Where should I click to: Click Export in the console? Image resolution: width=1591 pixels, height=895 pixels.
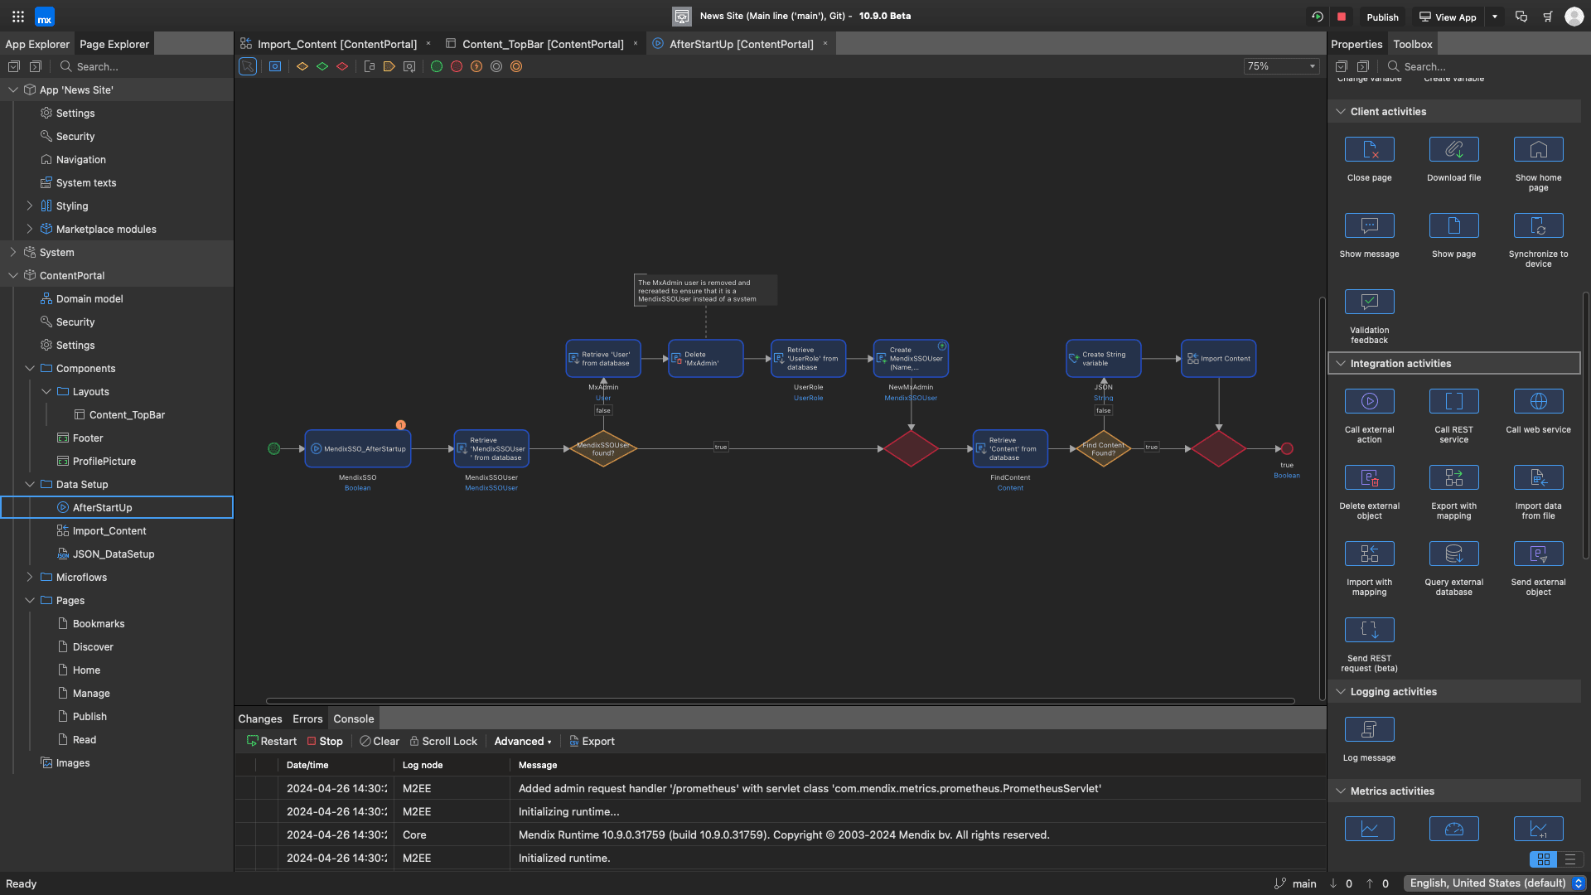click(592, 741)
